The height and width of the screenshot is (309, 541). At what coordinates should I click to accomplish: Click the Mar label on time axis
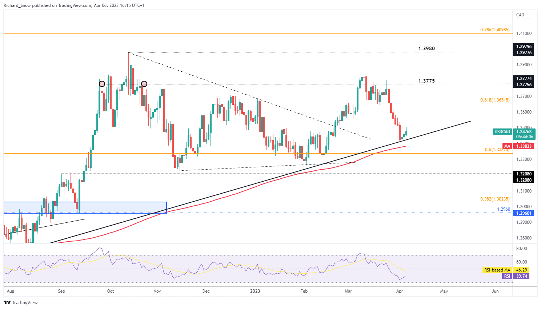point(348,291)
